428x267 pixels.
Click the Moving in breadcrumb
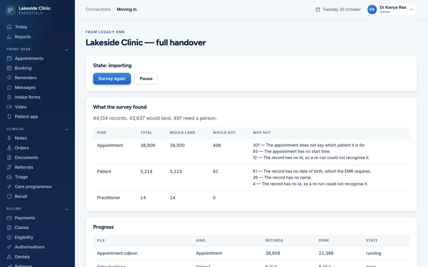coord(127,9)
